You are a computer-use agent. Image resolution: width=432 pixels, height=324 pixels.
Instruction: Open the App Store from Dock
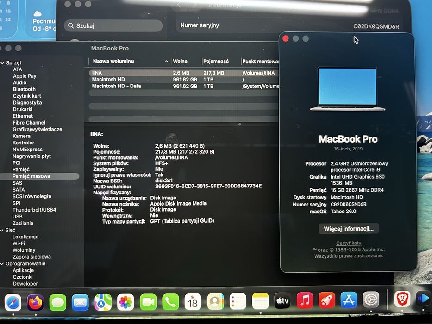(x=349, y=300)
